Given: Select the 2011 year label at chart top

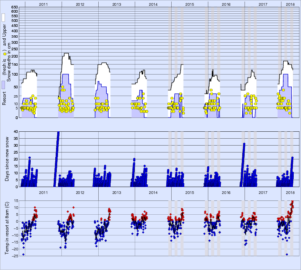Looking at the screenshot, I should [43, 4].
